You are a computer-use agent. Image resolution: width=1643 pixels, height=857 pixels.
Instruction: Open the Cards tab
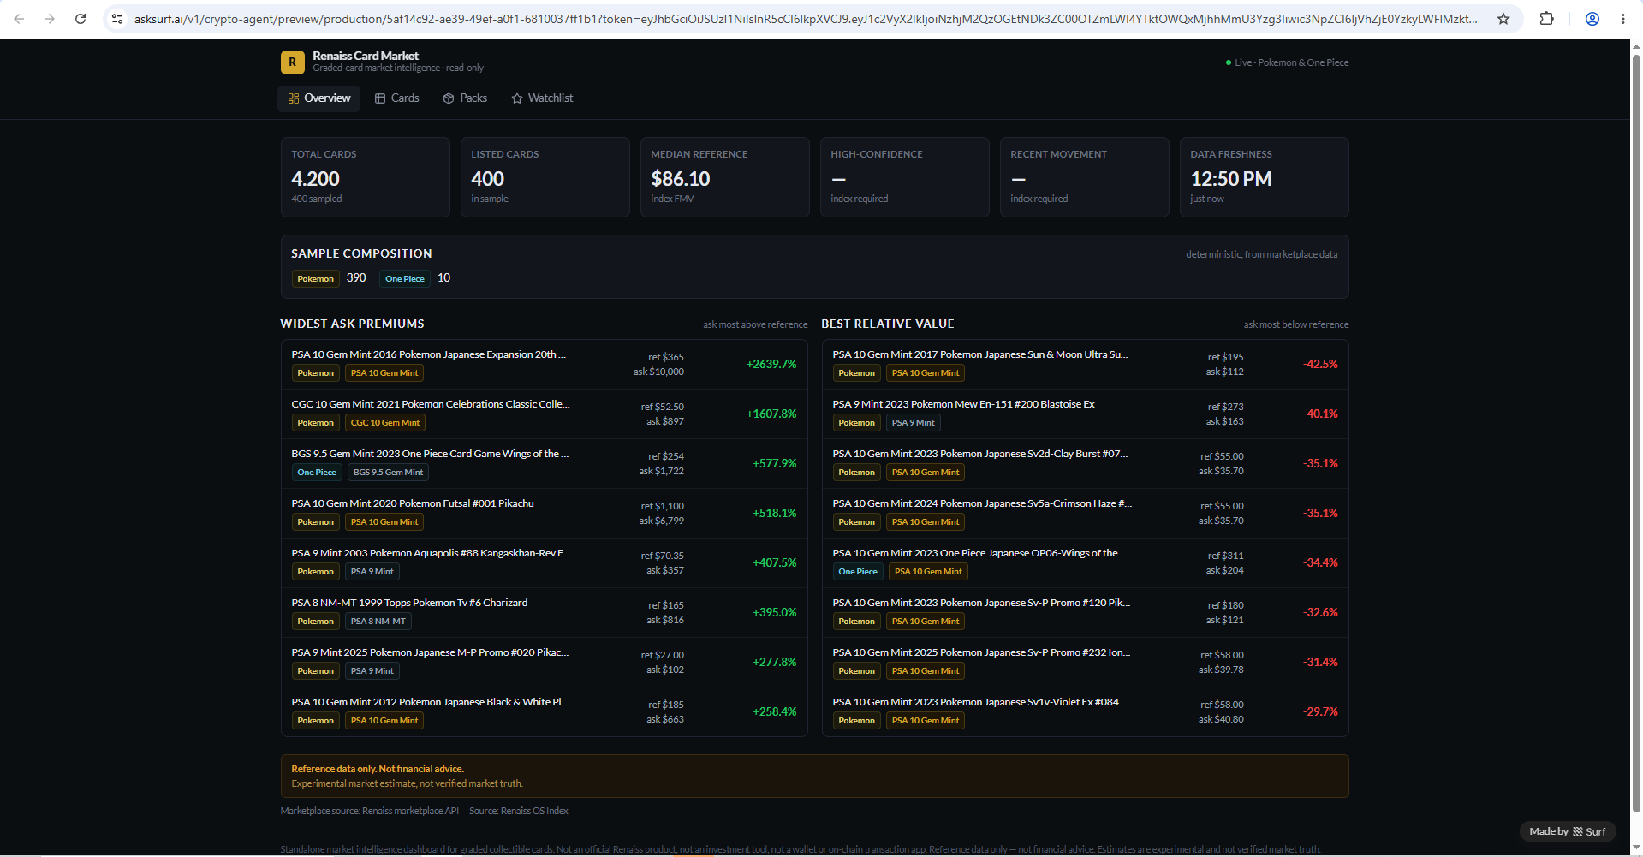pyautogui.click(x=397, y=98)
